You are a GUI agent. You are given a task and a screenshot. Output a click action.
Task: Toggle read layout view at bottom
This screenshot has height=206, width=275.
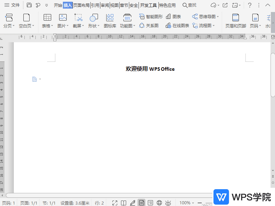tap(123, 203)
